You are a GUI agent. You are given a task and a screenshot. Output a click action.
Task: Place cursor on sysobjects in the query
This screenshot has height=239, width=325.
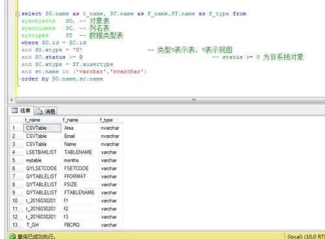38,21
